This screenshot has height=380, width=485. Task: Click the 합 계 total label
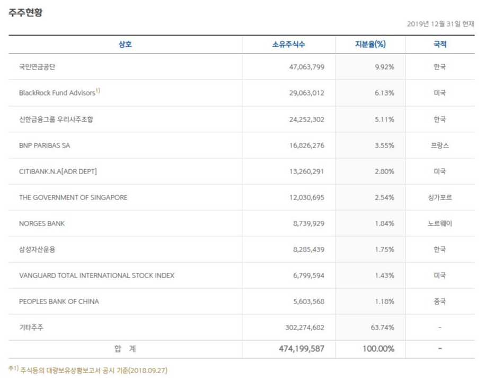[x=125, y=349]
